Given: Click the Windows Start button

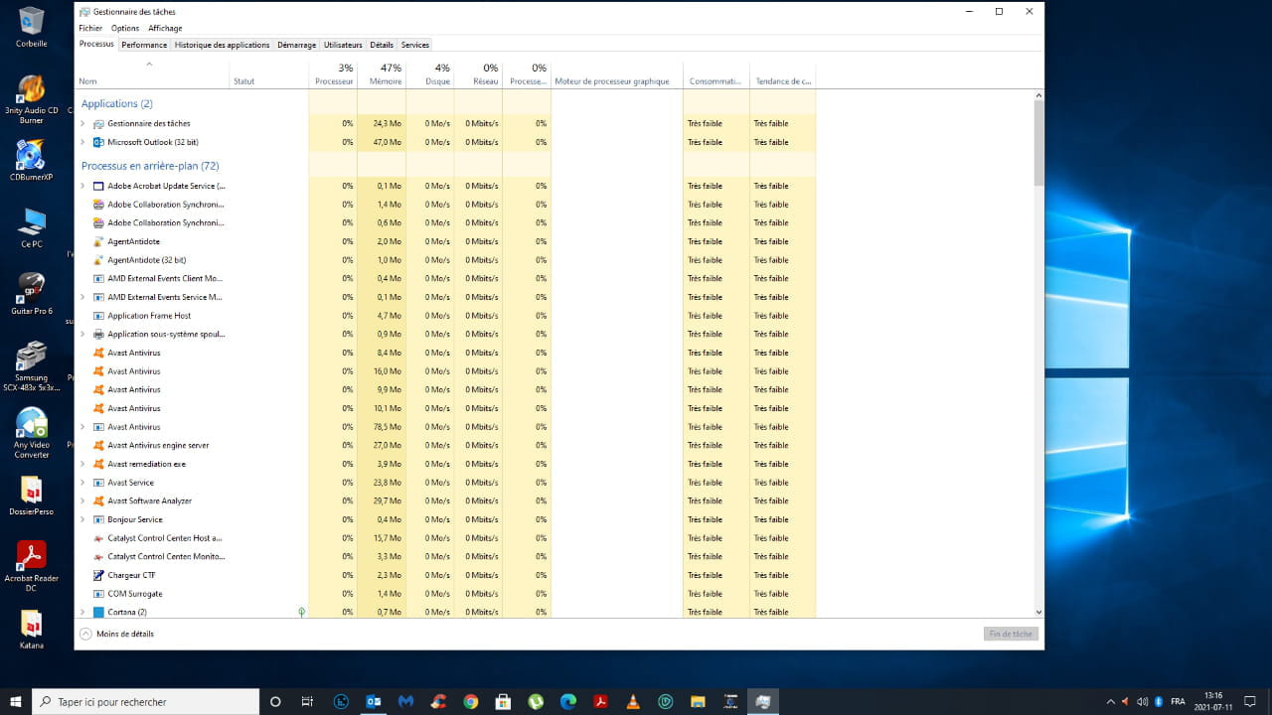Looking at the screenshot, I should click(x=16, y=701).
